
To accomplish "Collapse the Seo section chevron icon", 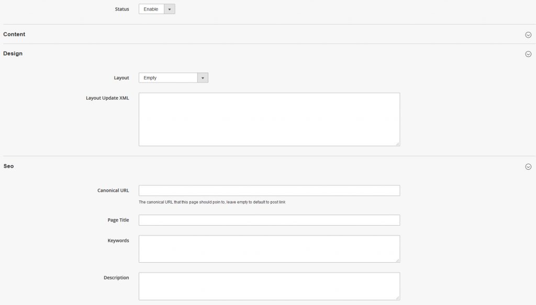I will (528, 167).
